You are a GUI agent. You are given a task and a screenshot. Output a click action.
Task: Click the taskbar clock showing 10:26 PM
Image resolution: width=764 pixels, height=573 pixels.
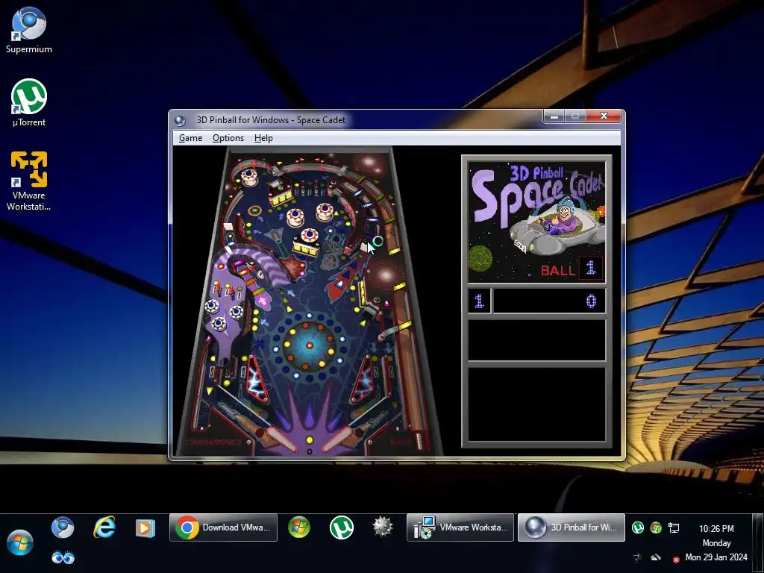[x=716, y=529]
